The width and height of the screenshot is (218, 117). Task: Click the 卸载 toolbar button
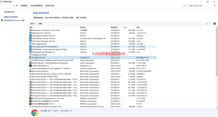pos(40,24)
